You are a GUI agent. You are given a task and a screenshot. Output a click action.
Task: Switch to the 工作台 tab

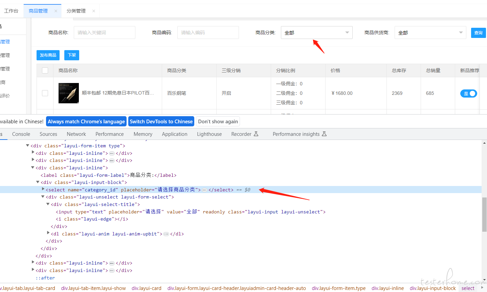click(11, 11)
